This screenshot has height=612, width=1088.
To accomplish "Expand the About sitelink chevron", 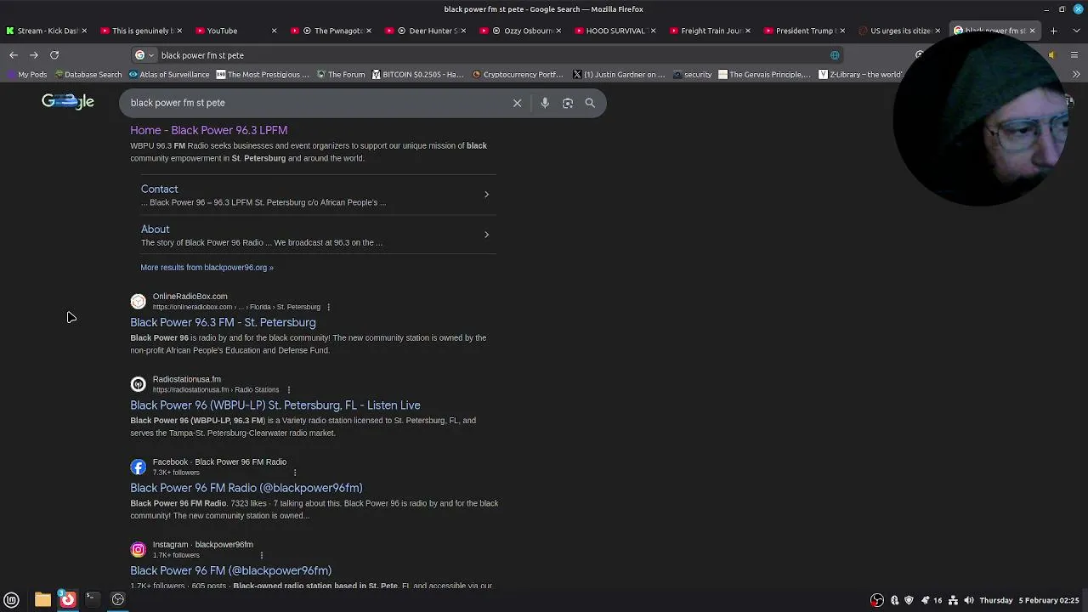I will point(486,235).
